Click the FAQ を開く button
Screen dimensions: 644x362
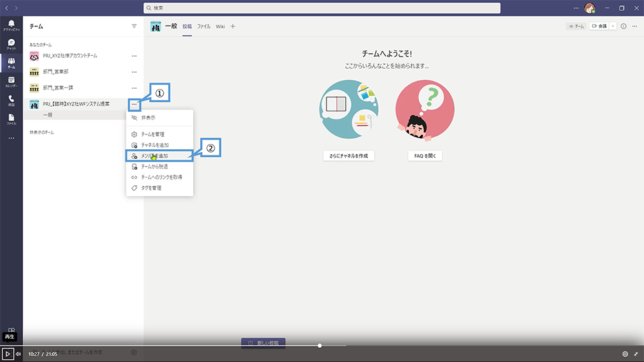point(425,156)
